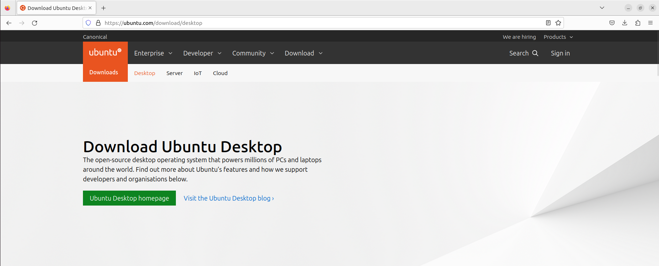Open the Products dropdown
Viewport: 659px width, 266px height.
[x=558, y=37]
